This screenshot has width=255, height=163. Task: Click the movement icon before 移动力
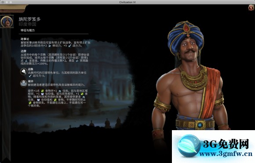coord(50,46)
